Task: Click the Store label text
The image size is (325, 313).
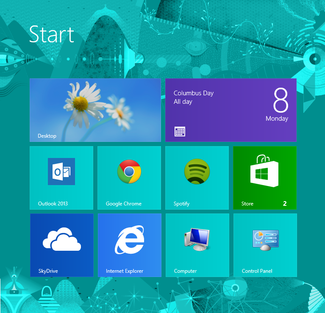Action: click(247, 204)
